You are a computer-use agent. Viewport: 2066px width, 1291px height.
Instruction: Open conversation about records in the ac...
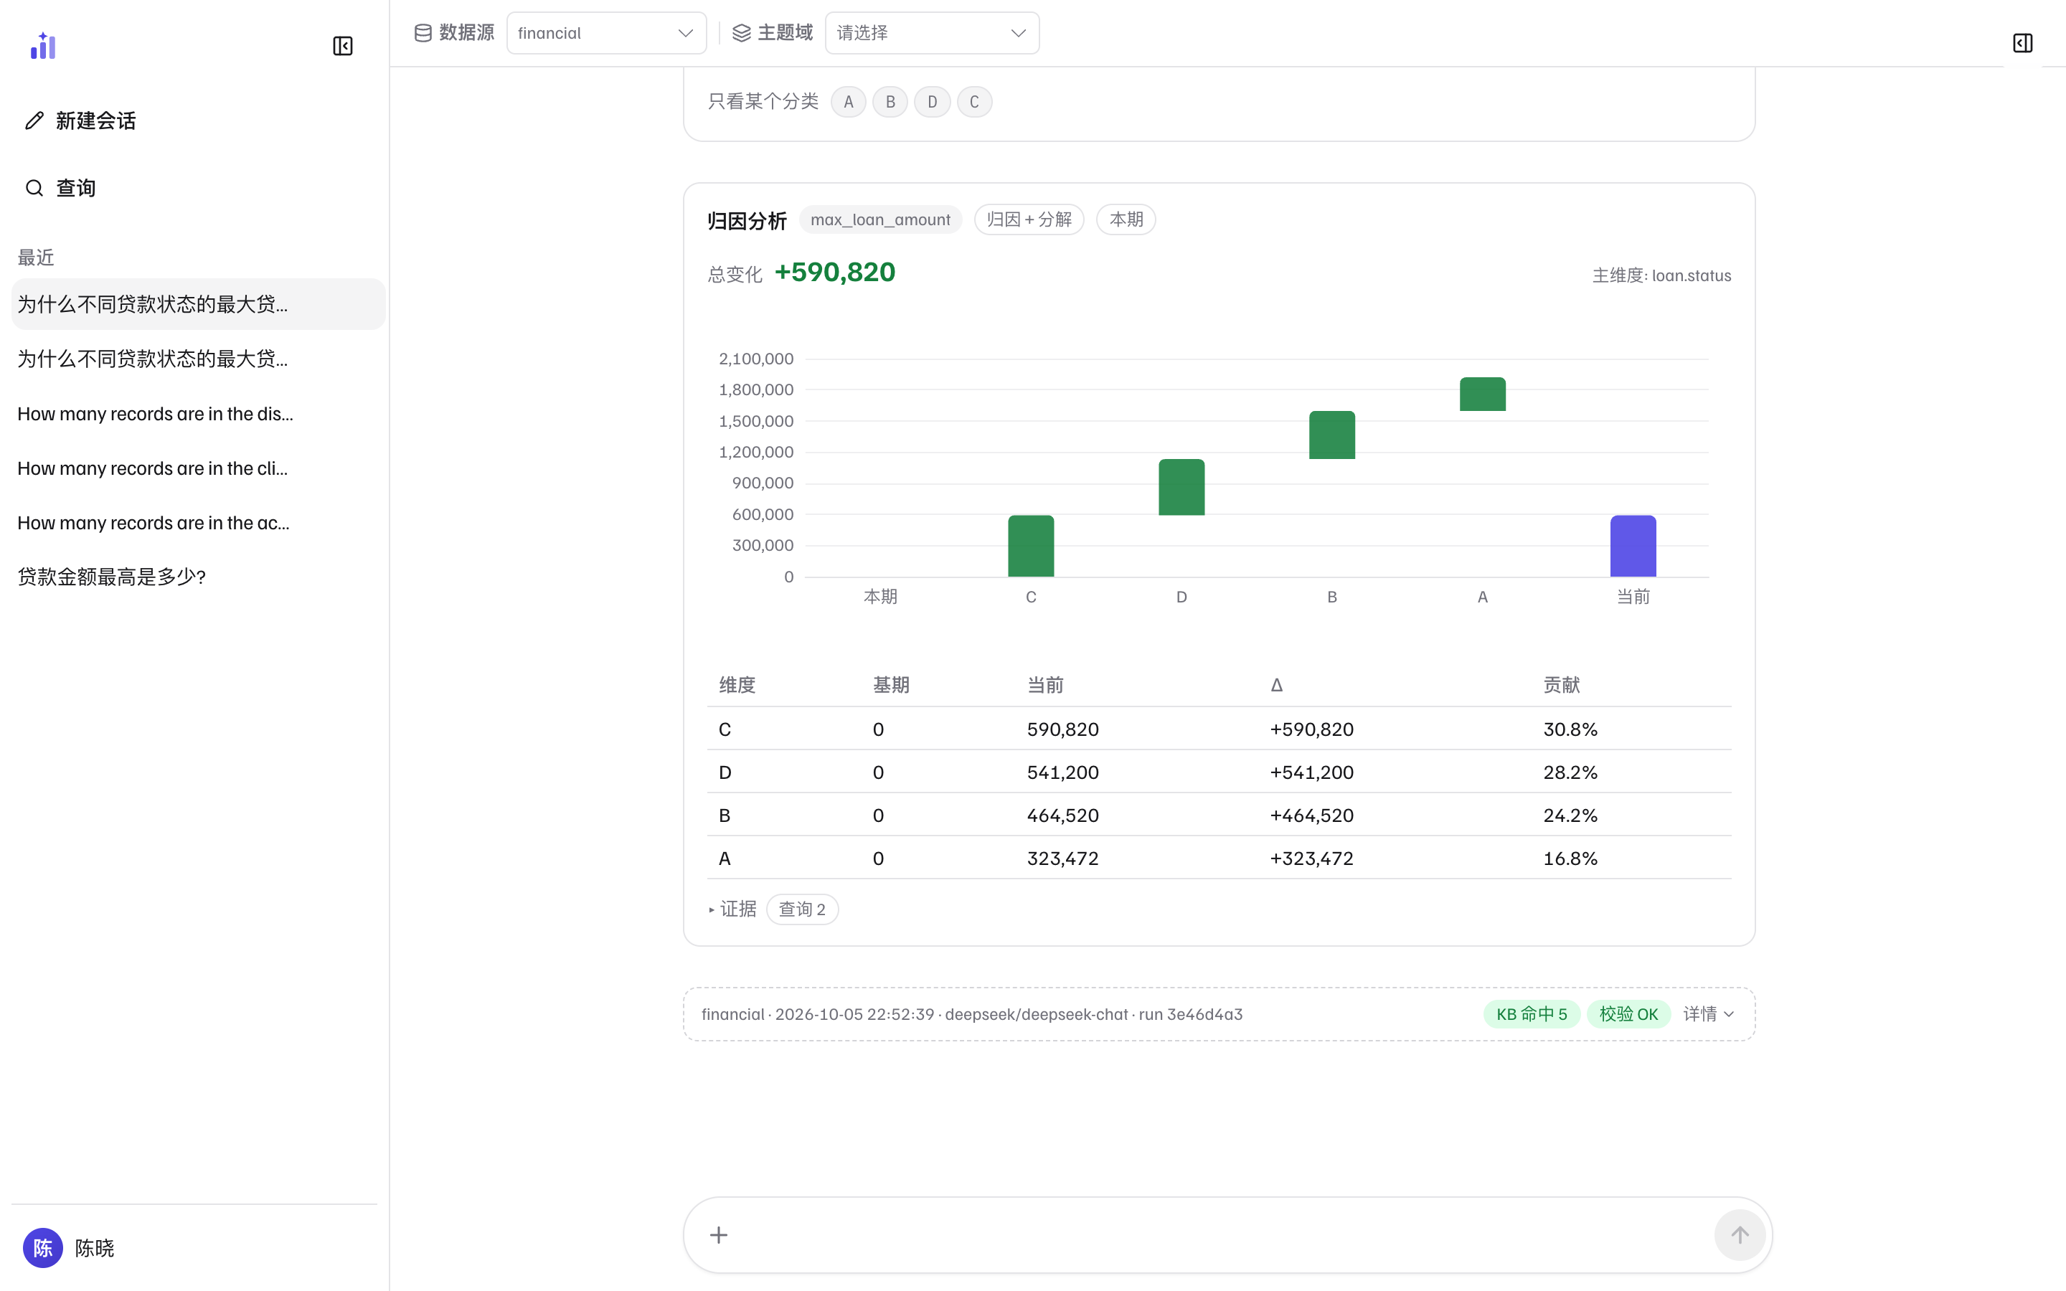click(198, 523)
